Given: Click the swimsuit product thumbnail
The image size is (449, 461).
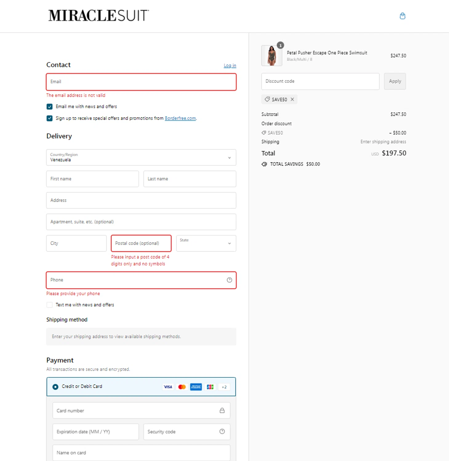Looking at the screenshot, I should coord(272,56).
